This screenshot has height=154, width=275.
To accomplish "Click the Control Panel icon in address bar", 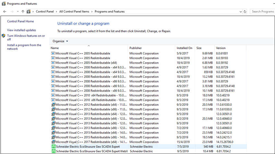I will coord(28,12).
